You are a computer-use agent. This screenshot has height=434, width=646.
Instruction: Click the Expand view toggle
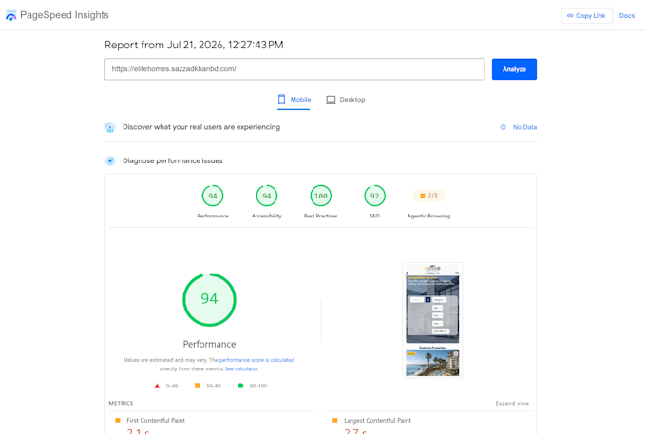(512, 403)
